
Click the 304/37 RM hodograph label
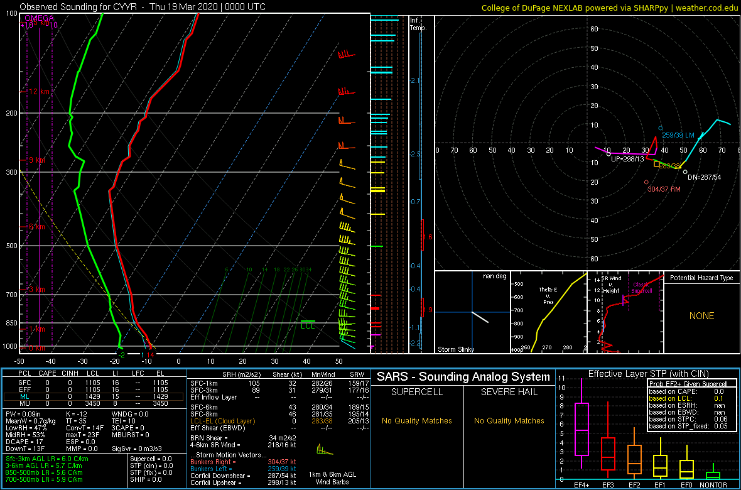point(664,190)
